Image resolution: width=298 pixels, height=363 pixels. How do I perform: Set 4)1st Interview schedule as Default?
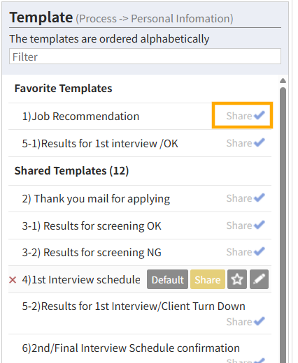167,279
